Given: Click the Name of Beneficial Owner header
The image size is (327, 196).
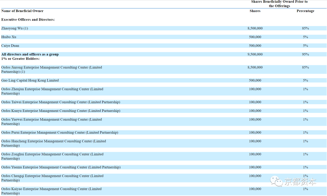Looking at the screenshot, I should 22,11.
